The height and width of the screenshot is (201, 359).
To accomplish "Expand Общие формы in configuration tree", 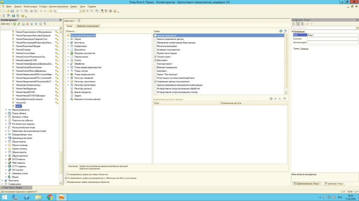I will point(6,142).
